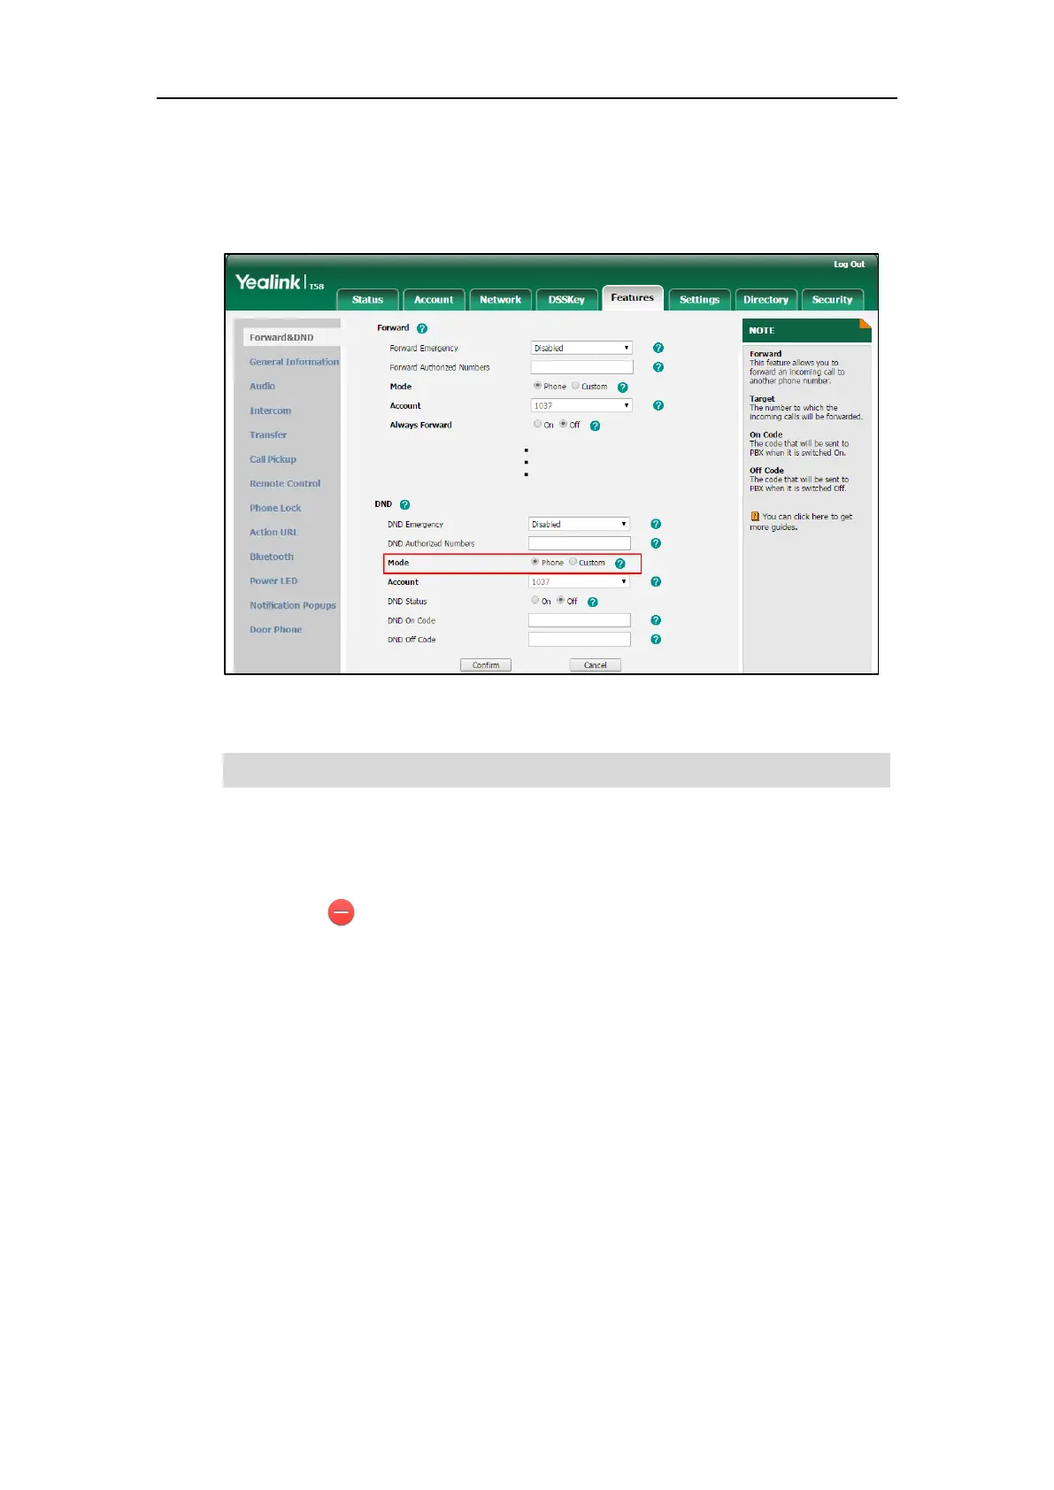Select Custom mode under Forward

point(575,386)
